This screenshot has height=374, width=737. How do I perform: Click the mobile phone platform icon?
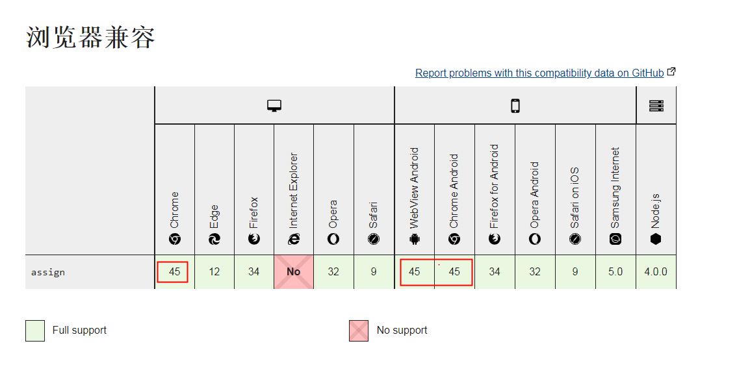515,106
